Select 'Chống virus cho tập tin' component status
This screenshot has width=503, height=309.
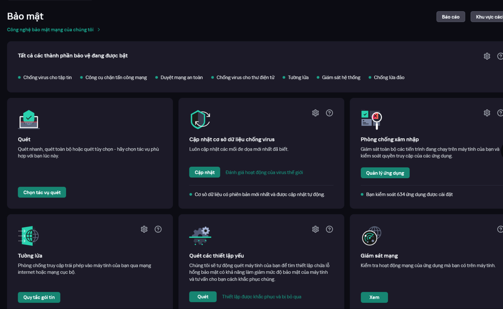click(47, 78)
